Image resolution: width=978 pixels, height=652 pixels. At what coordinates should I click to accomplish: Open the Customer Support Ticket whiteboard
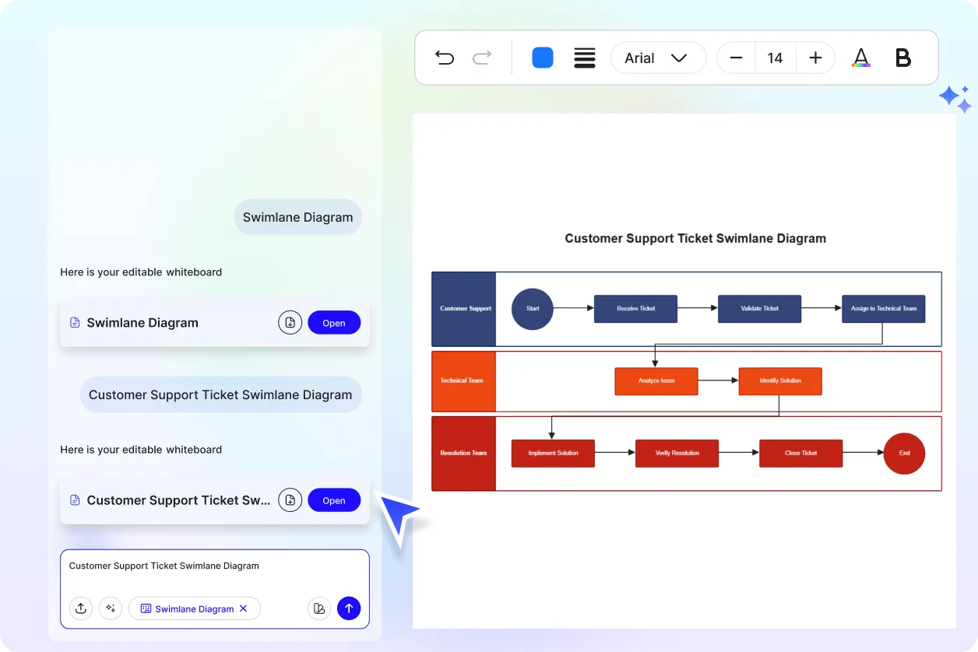coord(334,500)
